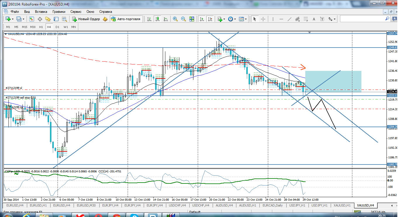Expand the new chart dropdown arrow
Image resolution: width=402 pixels, height=217 pixels.
(13, 19)
